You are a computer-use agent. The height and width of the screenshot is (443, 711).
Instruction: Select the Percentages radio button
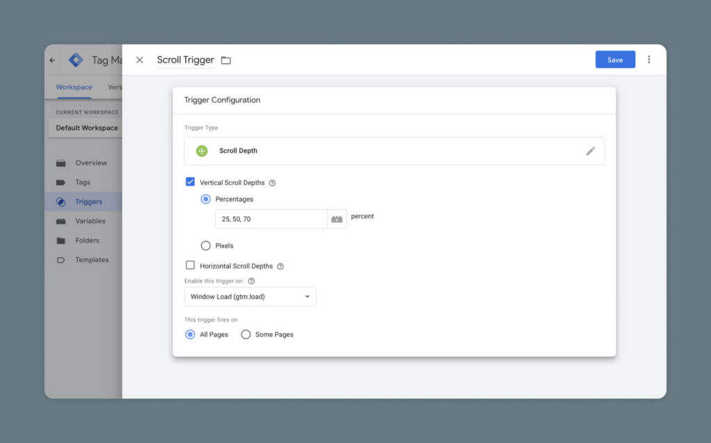(x=206, y=199)
